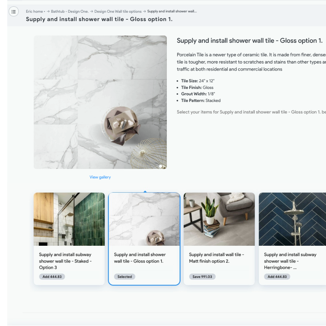
Task: Select the green subway tile thumbnail
Action: click(x=69, y=219)
